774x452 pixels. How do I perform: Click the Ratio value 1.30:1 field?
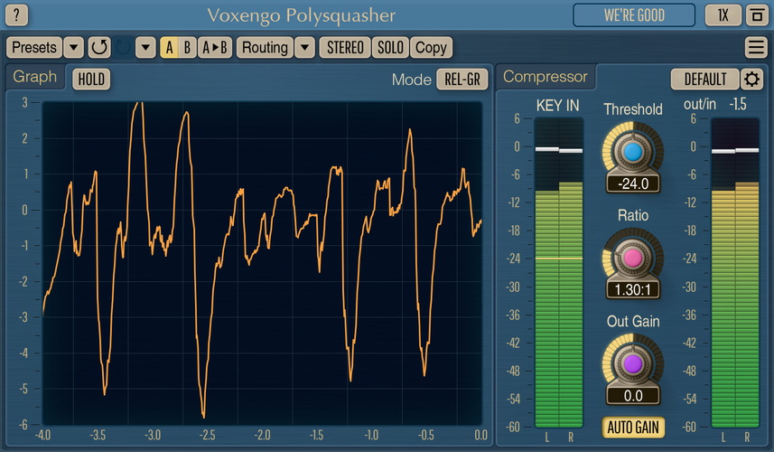(x=633, y=289)
